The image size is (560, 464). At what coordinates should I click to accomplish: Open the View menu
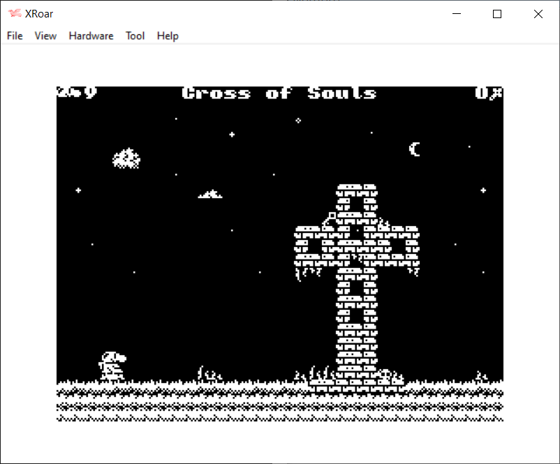tap(45, 36)
